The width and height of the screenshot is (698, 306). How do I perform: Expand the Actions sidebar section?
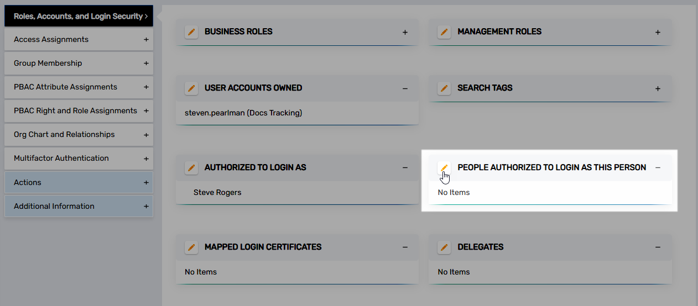[x=79, y=182]
